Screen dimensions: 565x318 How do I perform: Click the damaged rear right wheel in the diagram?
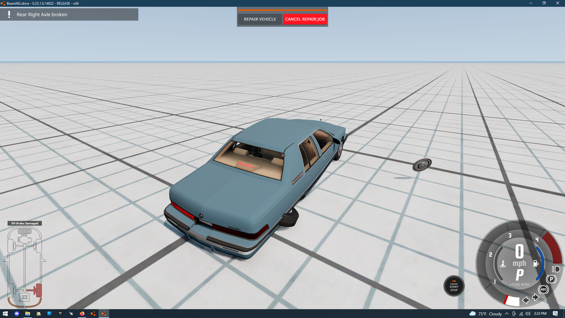[39, 290]
